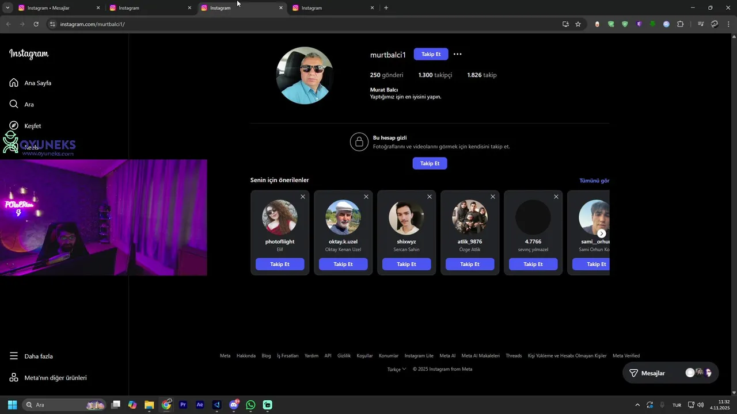The width and height of the screenshot is (737, 414).
Task: Open the oktay.k.uzel suggested profile photo
Action: point(343,217)
